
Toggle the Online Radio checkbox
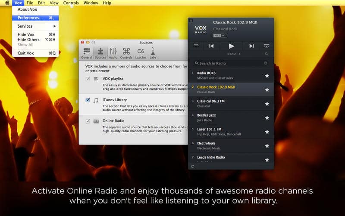pyautogui.click(x=88, y=121)
